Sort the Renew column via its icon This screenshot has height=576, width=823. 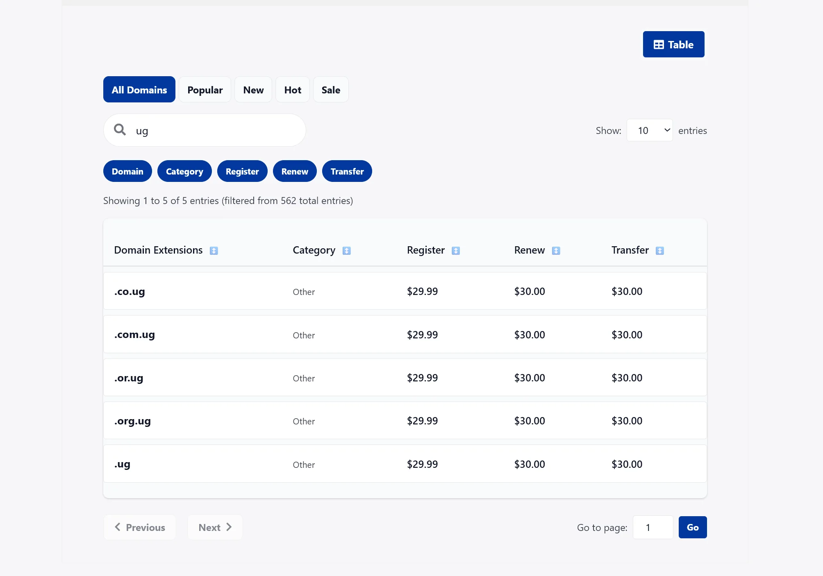tap(556, 251)
